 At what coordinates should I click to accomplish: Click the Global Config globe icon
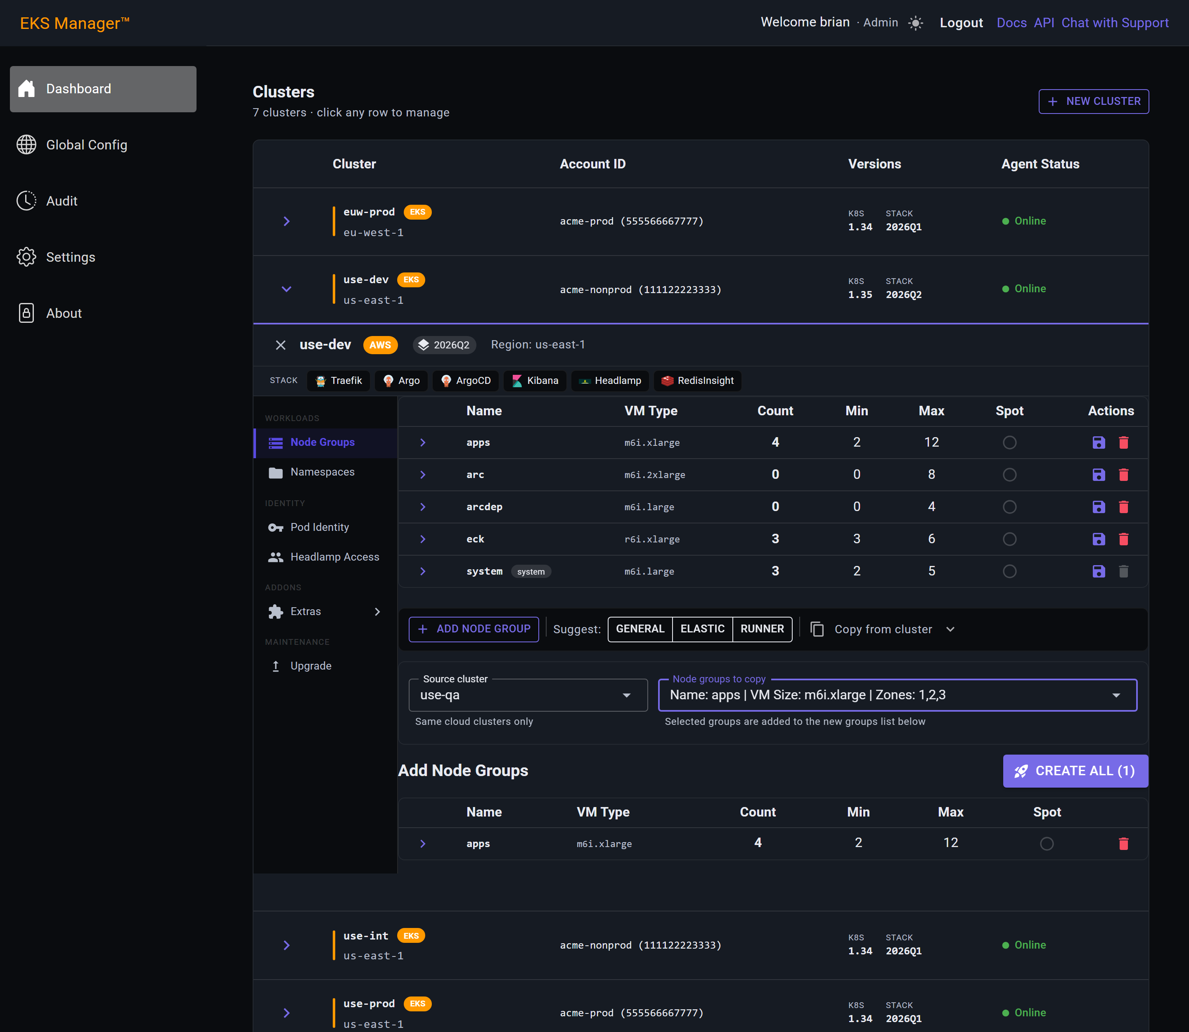(26, 144)
